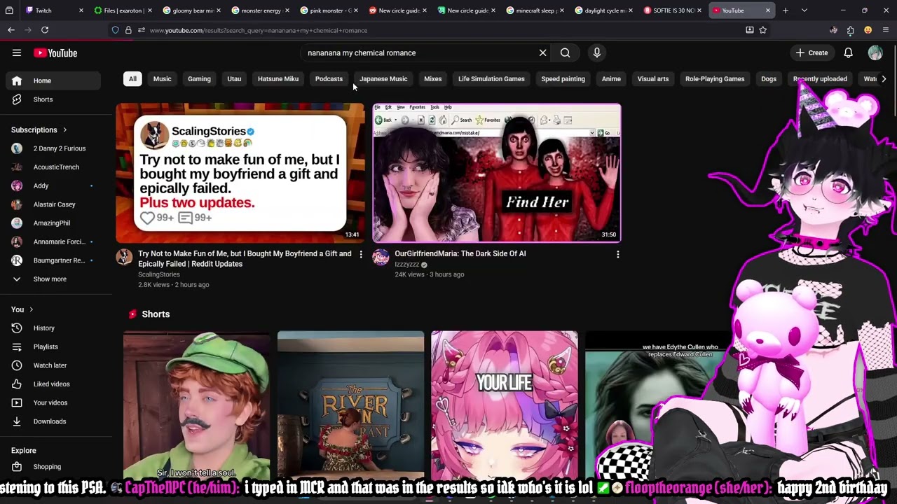The width and height of the screenshot is (897, 504).
Task: Open ScalingStories channel avatar
Action: [x=124, y=257]
